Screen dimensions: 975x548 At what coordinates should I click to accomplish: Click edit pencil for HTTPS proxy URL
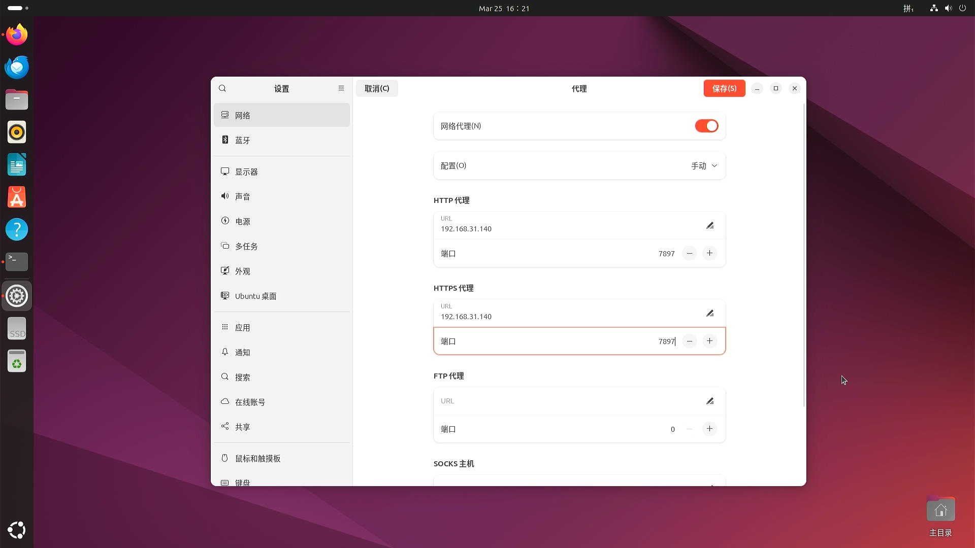tap(710, 313)
